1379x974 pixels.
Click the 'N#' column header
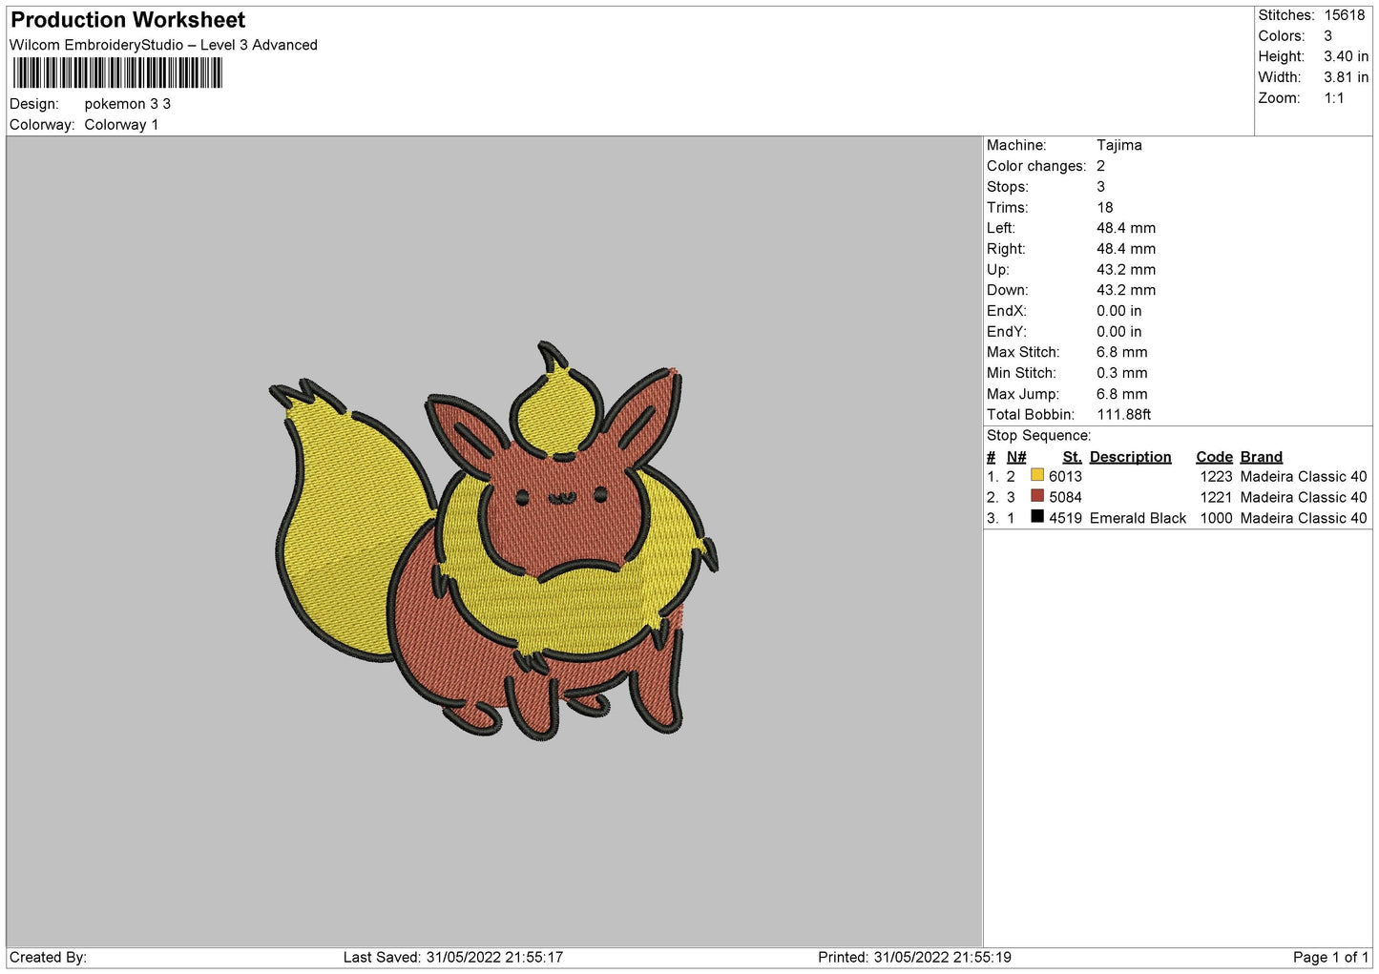pyautogui.click(x=1016, y=457)
